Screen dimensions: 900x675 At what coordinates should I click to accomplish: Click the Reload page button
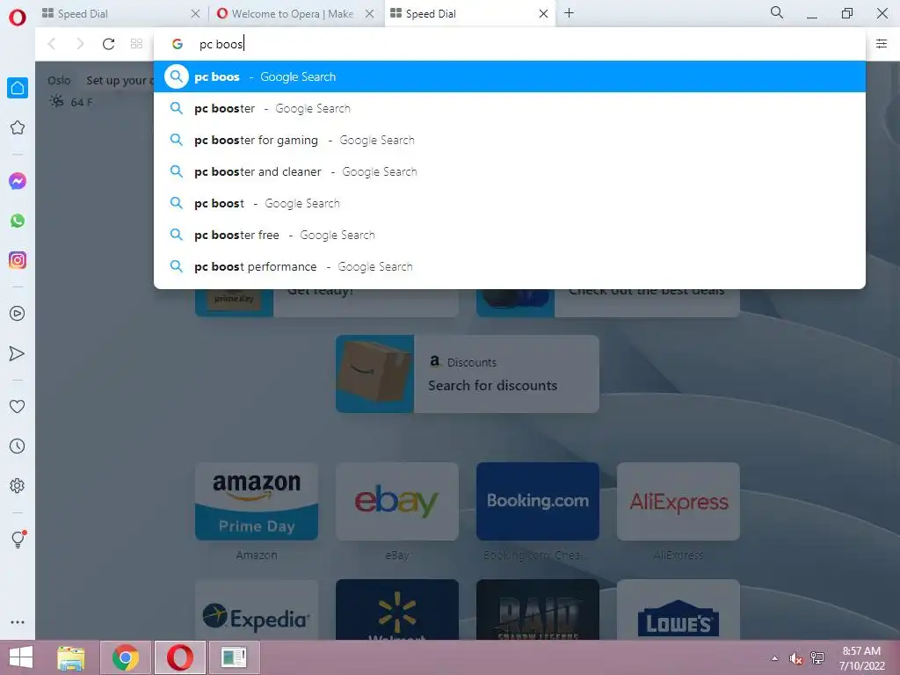[108, 44]
